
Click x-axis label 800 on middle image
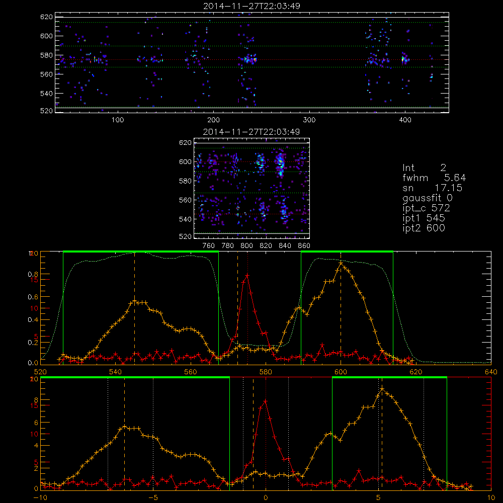(246, 246)
